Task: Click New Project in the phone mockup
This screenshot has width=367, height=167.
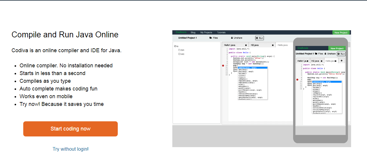Action: tap(337, 48)
